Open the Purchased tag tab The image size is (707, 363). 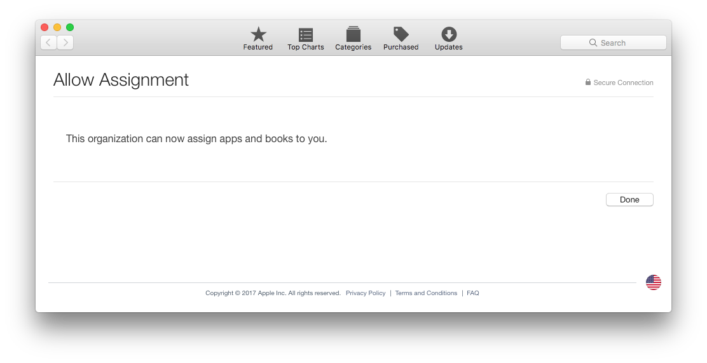pyautogui.click(x=401, y=39)
